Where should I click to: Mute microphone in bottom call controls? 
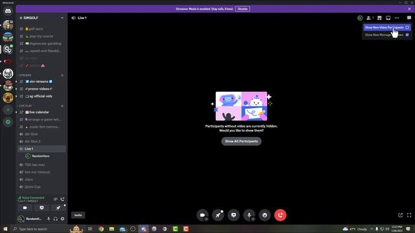pos(249,215)
